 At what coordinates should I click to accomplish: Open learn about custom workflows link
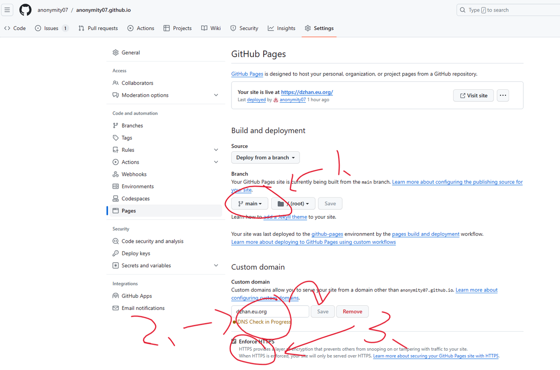coord(313,242)
